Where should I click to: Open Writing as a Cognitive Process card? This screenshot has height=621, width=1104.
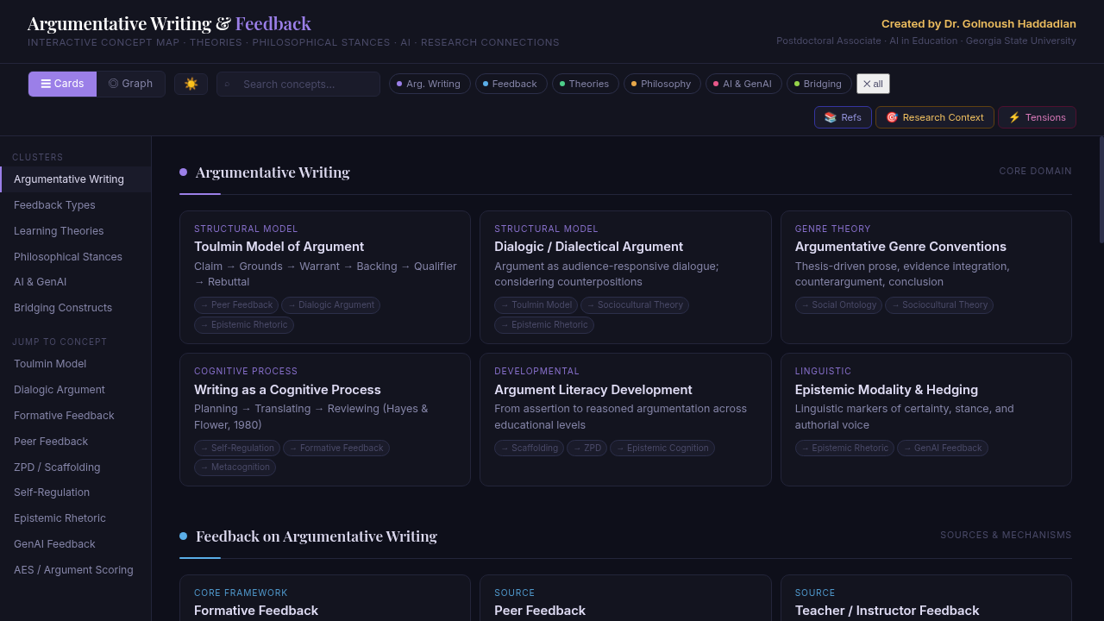pyautogui.click(x=325, y=419)
